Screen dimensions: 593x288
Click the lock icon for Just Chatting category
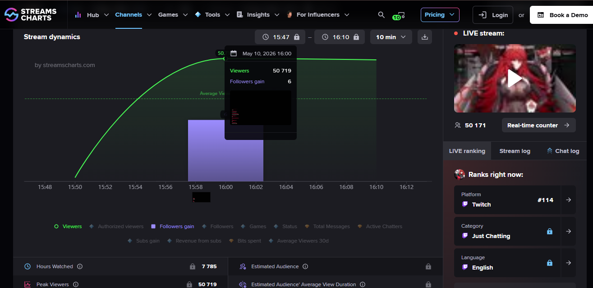[550, 231]
